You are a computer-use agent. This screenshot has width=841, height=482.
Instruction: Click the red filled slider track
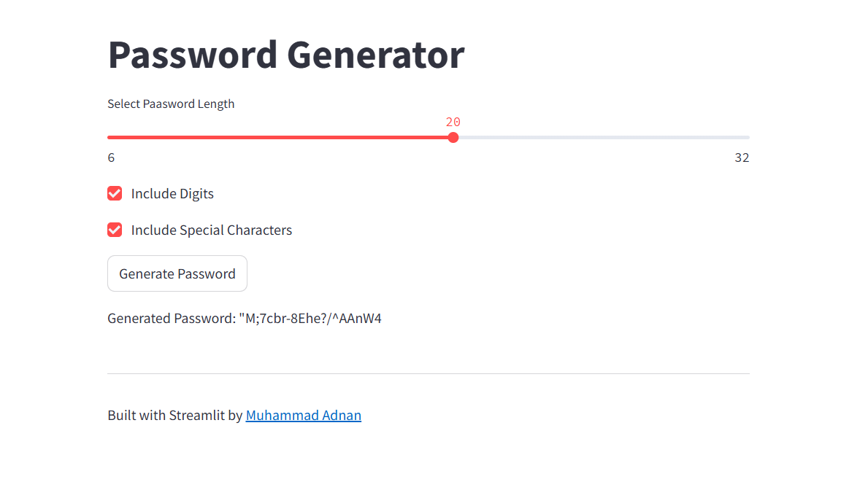(x=277, y=137)
